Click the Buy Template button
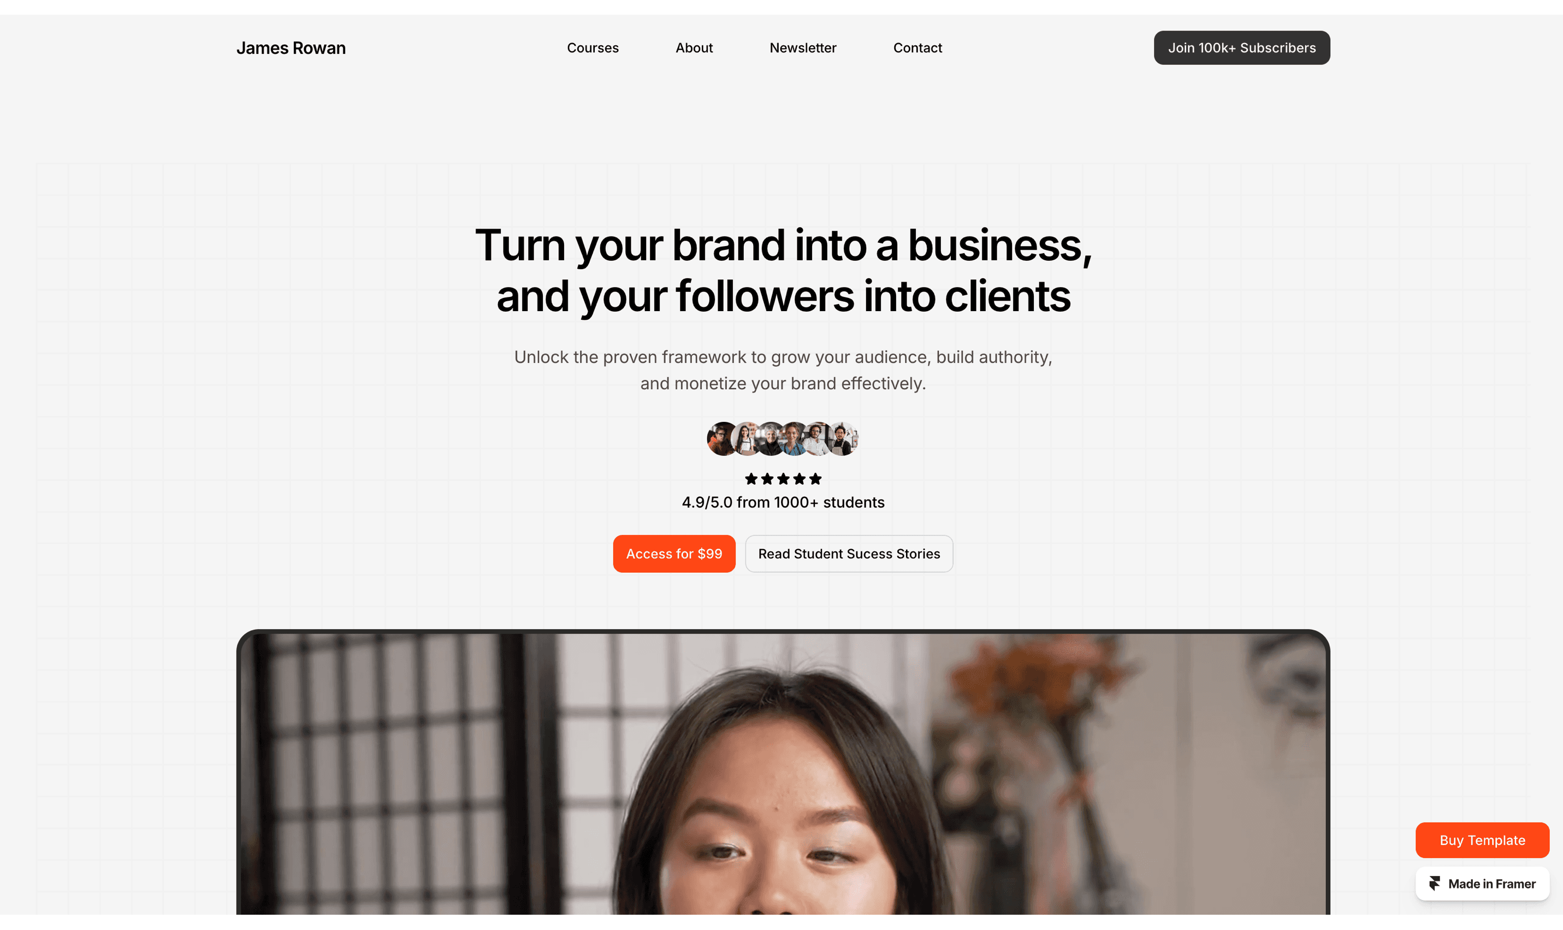1563x930 pixels. tap(1482, 840)
